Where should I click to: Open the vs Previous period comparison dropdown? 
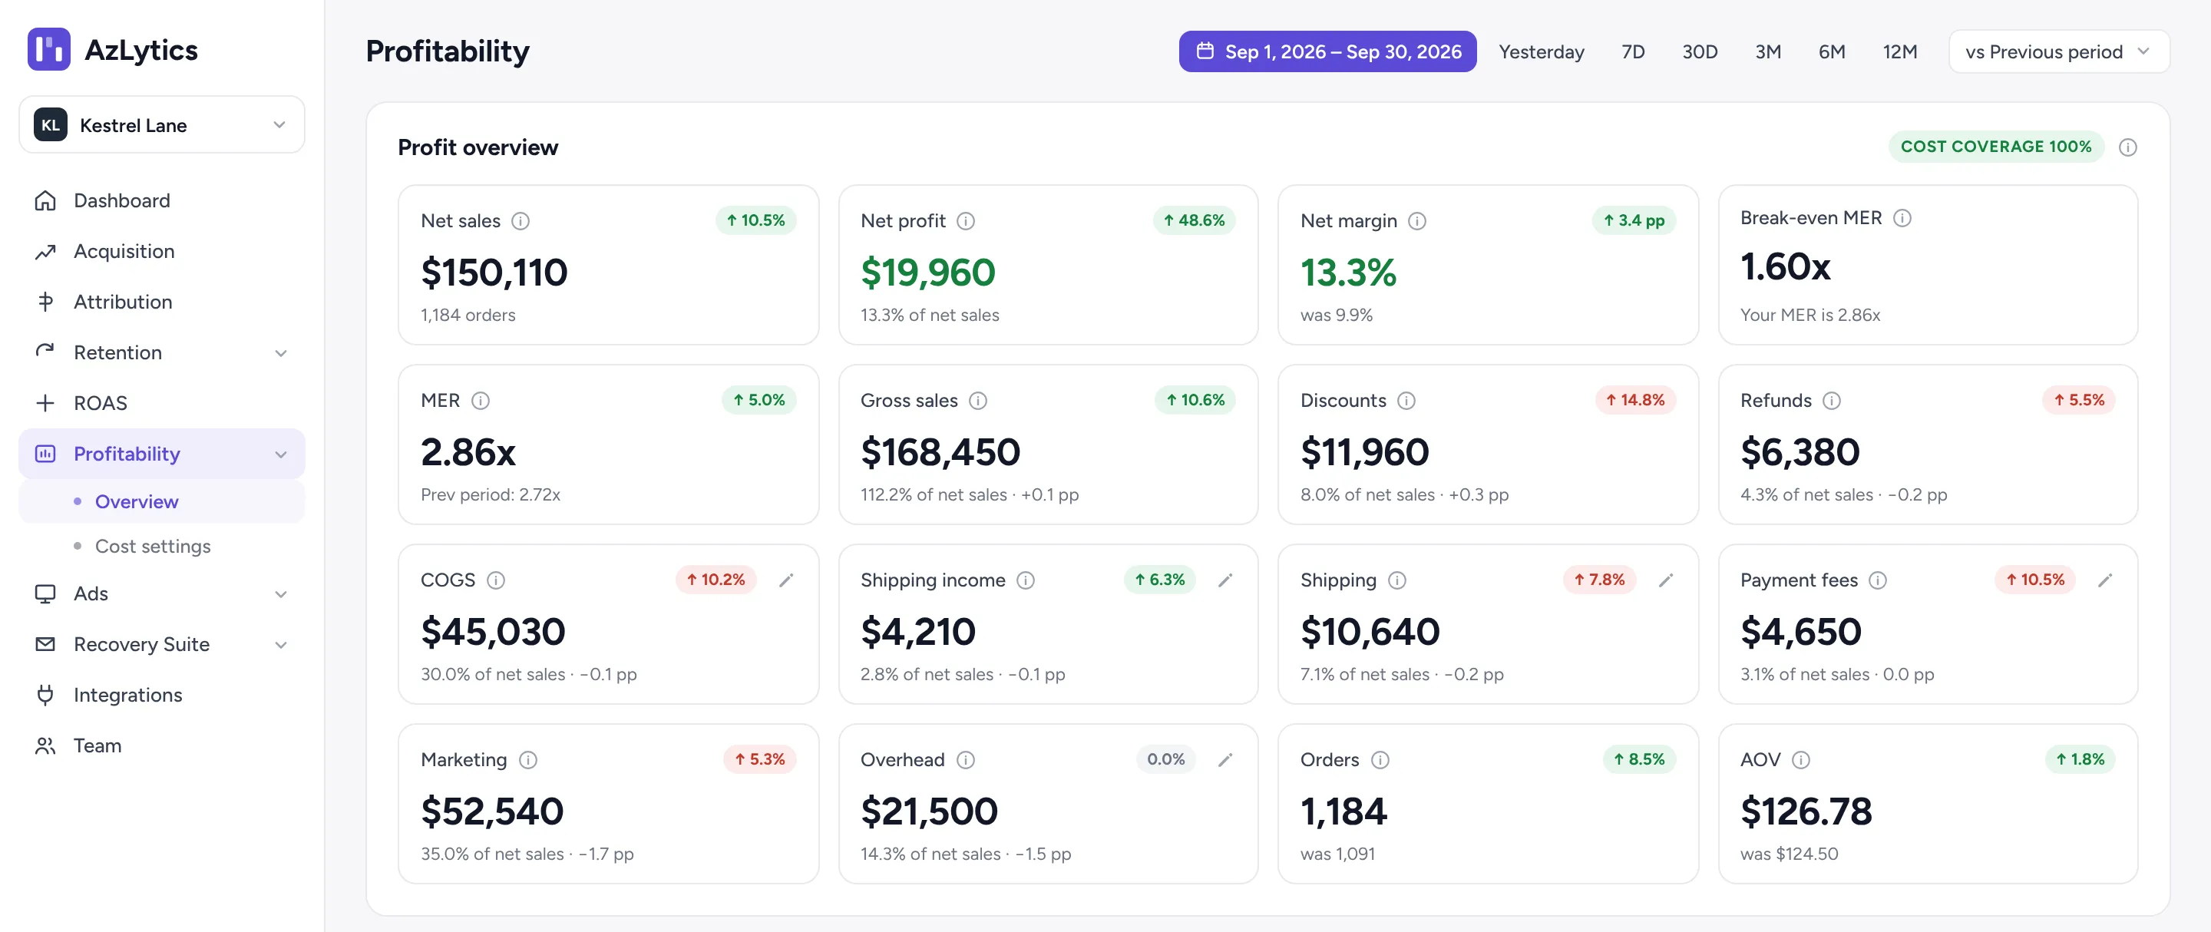(x=2059, y=51)
